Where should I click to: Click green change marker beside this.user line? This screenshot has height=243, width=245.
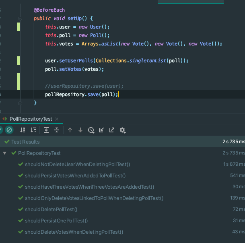[19, 27]
